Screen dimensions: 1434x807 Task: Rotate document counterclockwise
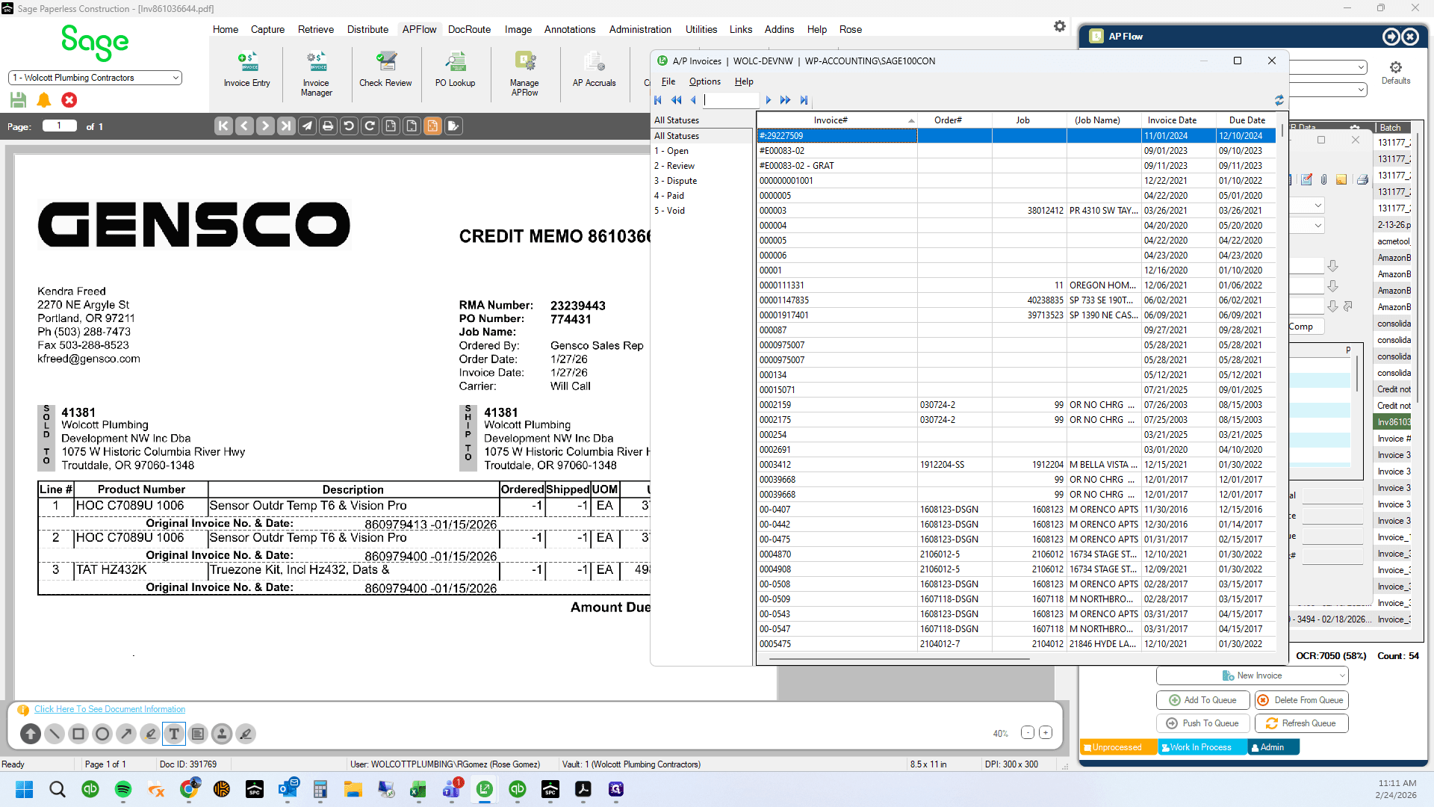349,126
